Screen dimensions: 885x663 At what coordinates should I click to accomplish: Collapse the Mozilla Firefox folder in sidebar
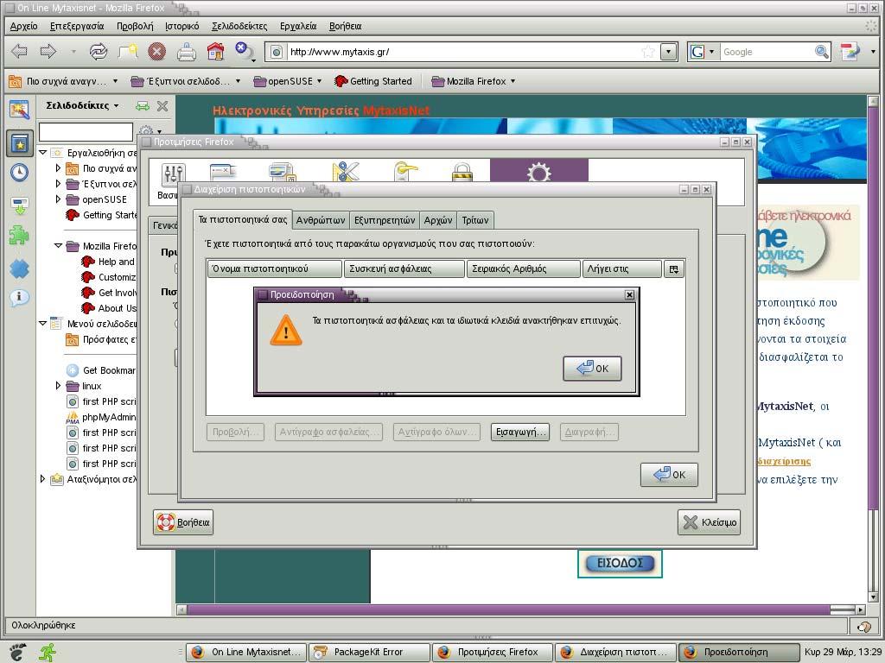tap(58, 246)
